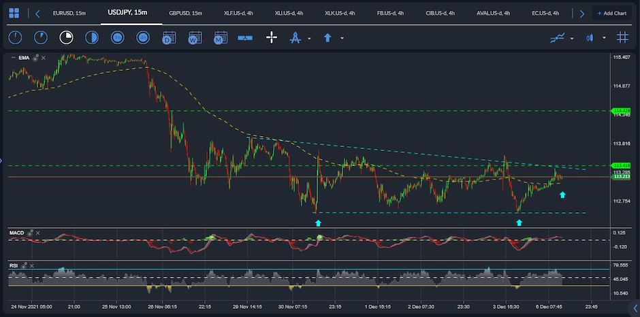Click the Add Chart button

point(611,14)
